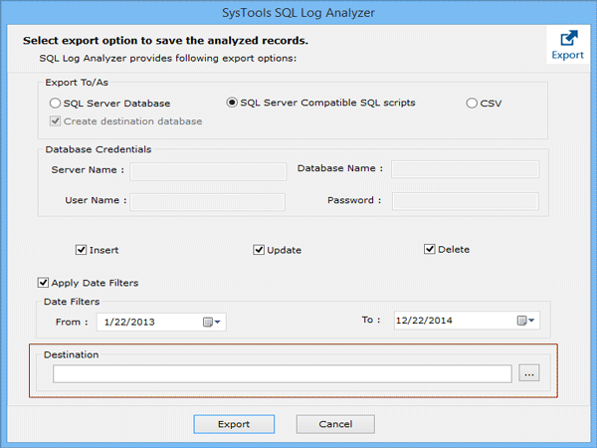Click the Password field
Screen dimensions: 597x448
click(466, 201)
